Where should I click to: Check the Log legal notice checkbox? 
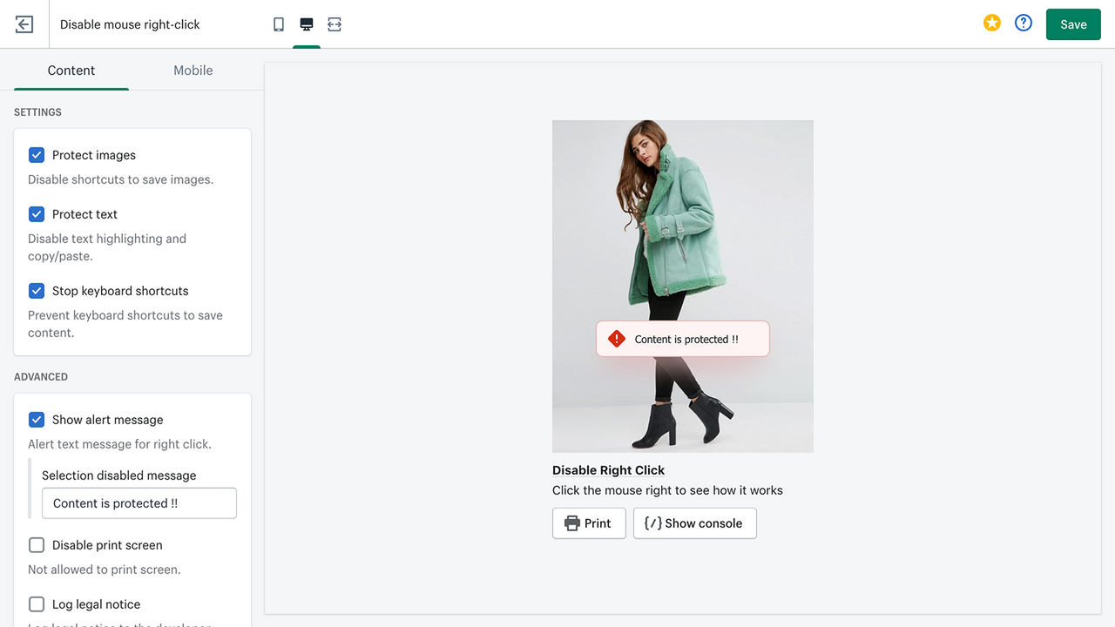coord(37,604)
